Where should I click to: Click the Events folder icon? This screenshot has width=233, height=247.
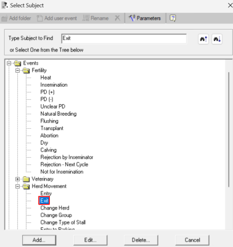(17, 63)
